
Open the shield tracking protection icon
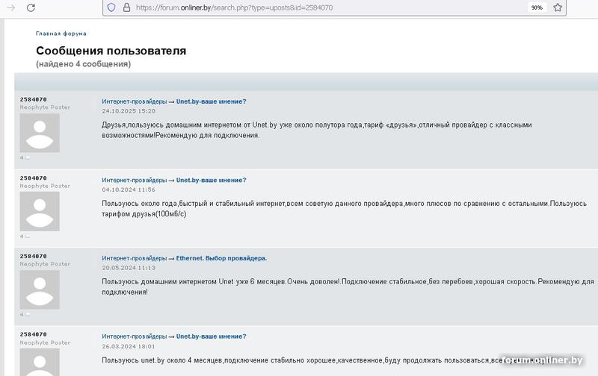click(111, 7)
